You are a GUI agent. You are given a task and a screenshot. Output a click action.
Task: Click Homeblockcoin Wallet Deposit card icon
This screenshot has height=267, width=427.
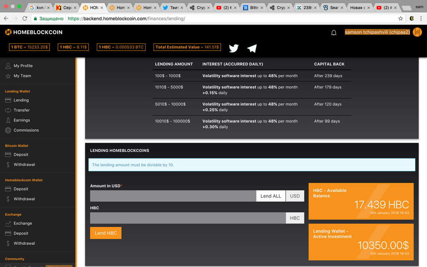(8, 189)
